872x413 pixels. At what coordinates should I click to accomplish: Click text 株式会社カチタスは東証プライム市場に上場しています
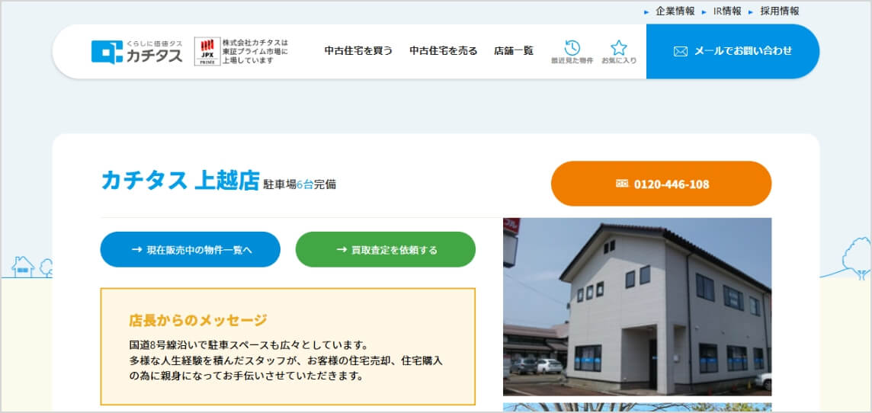pos(255,51)
